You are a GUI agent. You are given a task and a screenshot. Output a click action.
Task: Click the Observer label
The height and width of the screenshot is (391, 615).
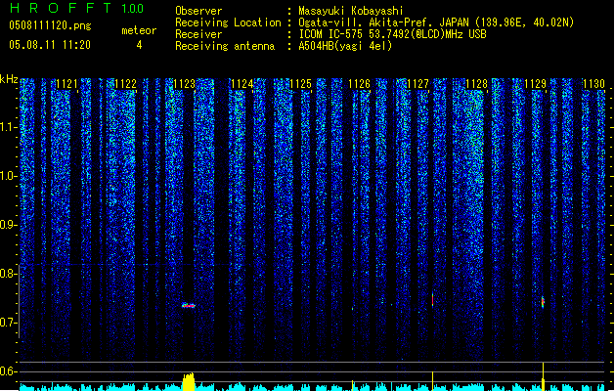click(x=198, y=11)
